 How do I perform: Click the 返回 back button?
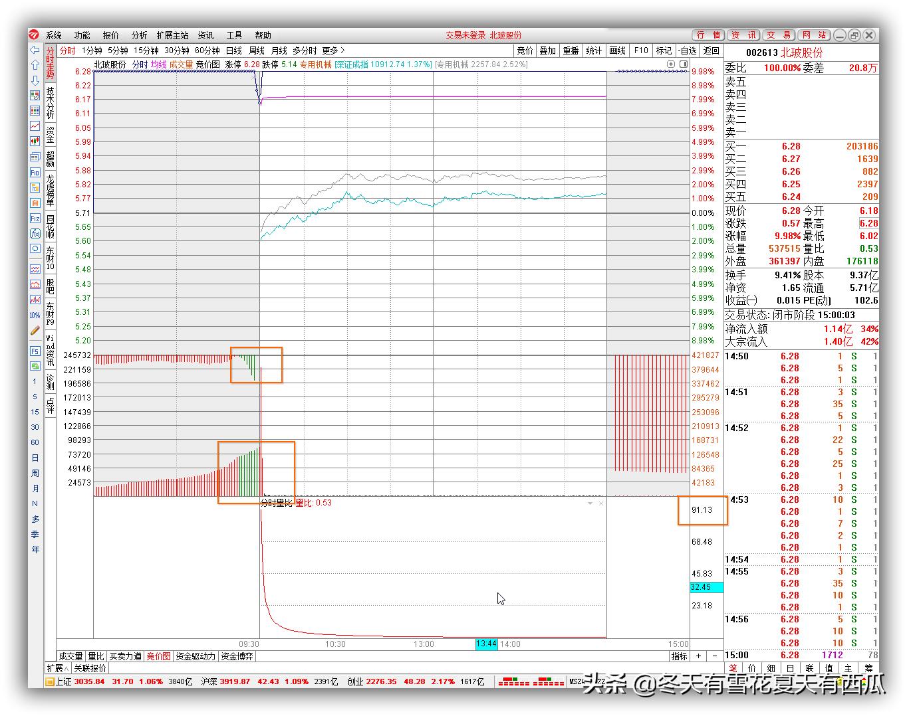tap(712, 50)
